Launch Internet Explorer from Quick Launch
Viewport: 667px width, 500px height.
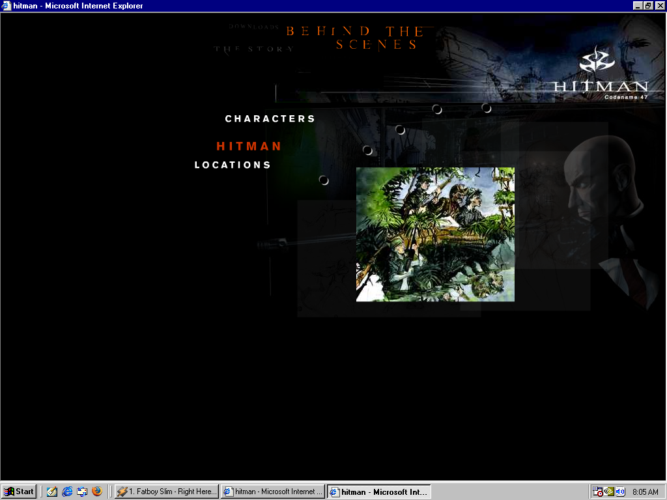(67, 492)
